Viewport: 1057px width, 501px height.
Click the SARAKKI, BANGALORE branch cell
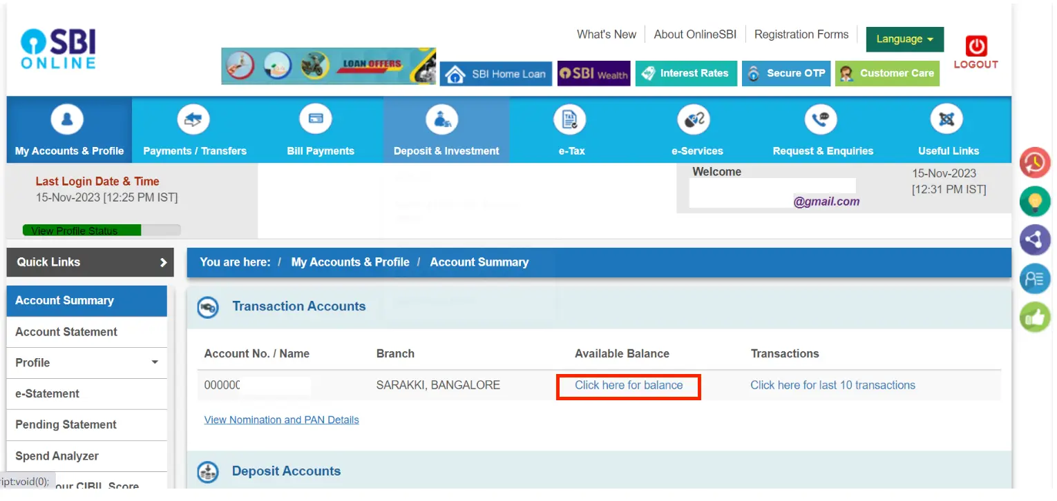(x=438, y=386)
